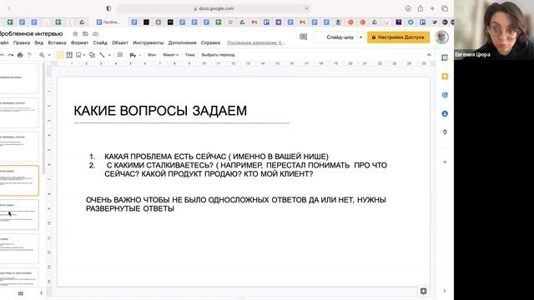Open a new Safari tab with plus

pyautogui.click(x=432, y=8)
